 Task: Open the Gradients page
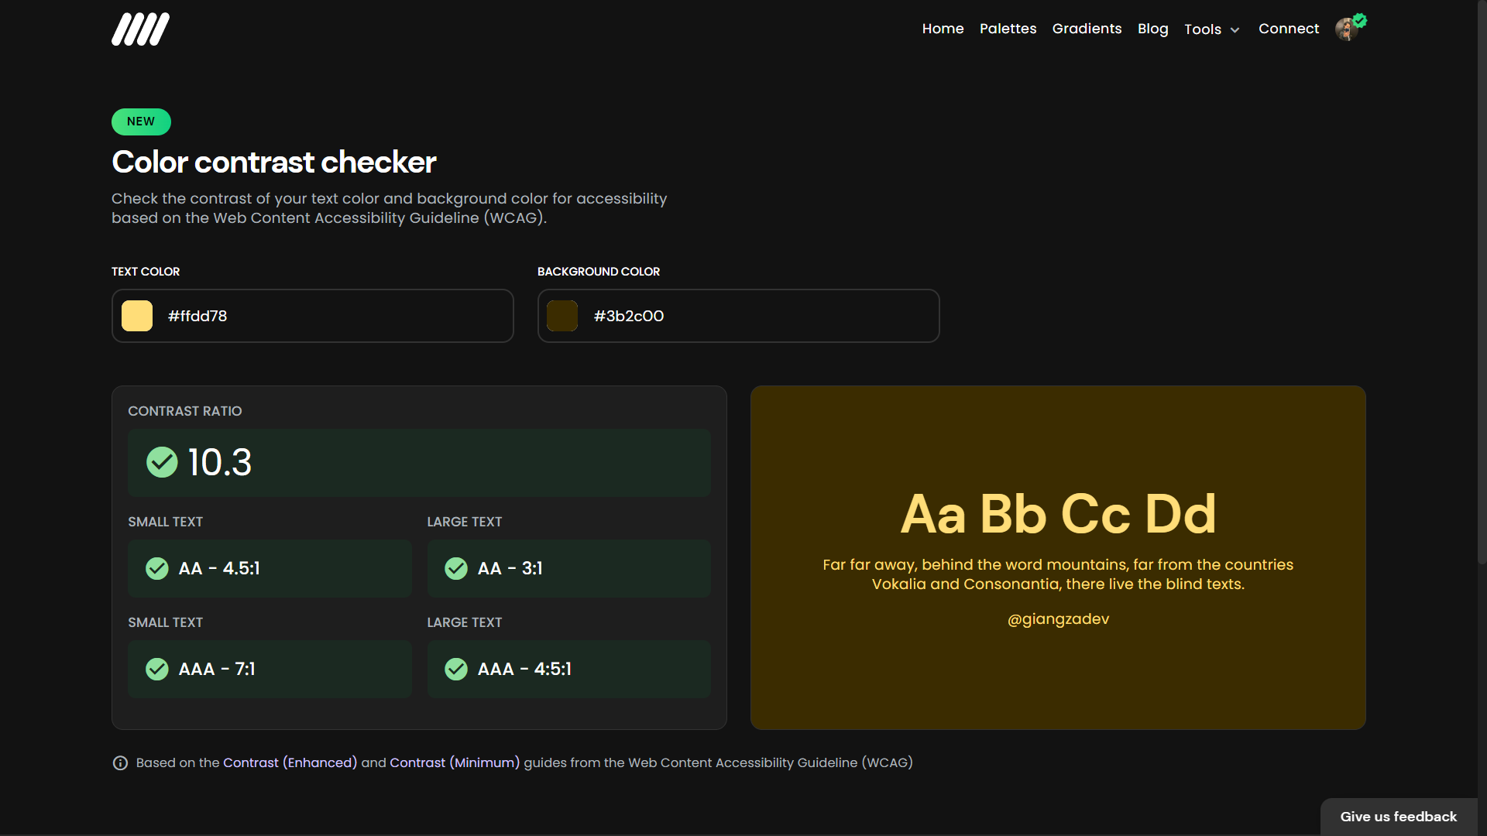[1087, 29]
